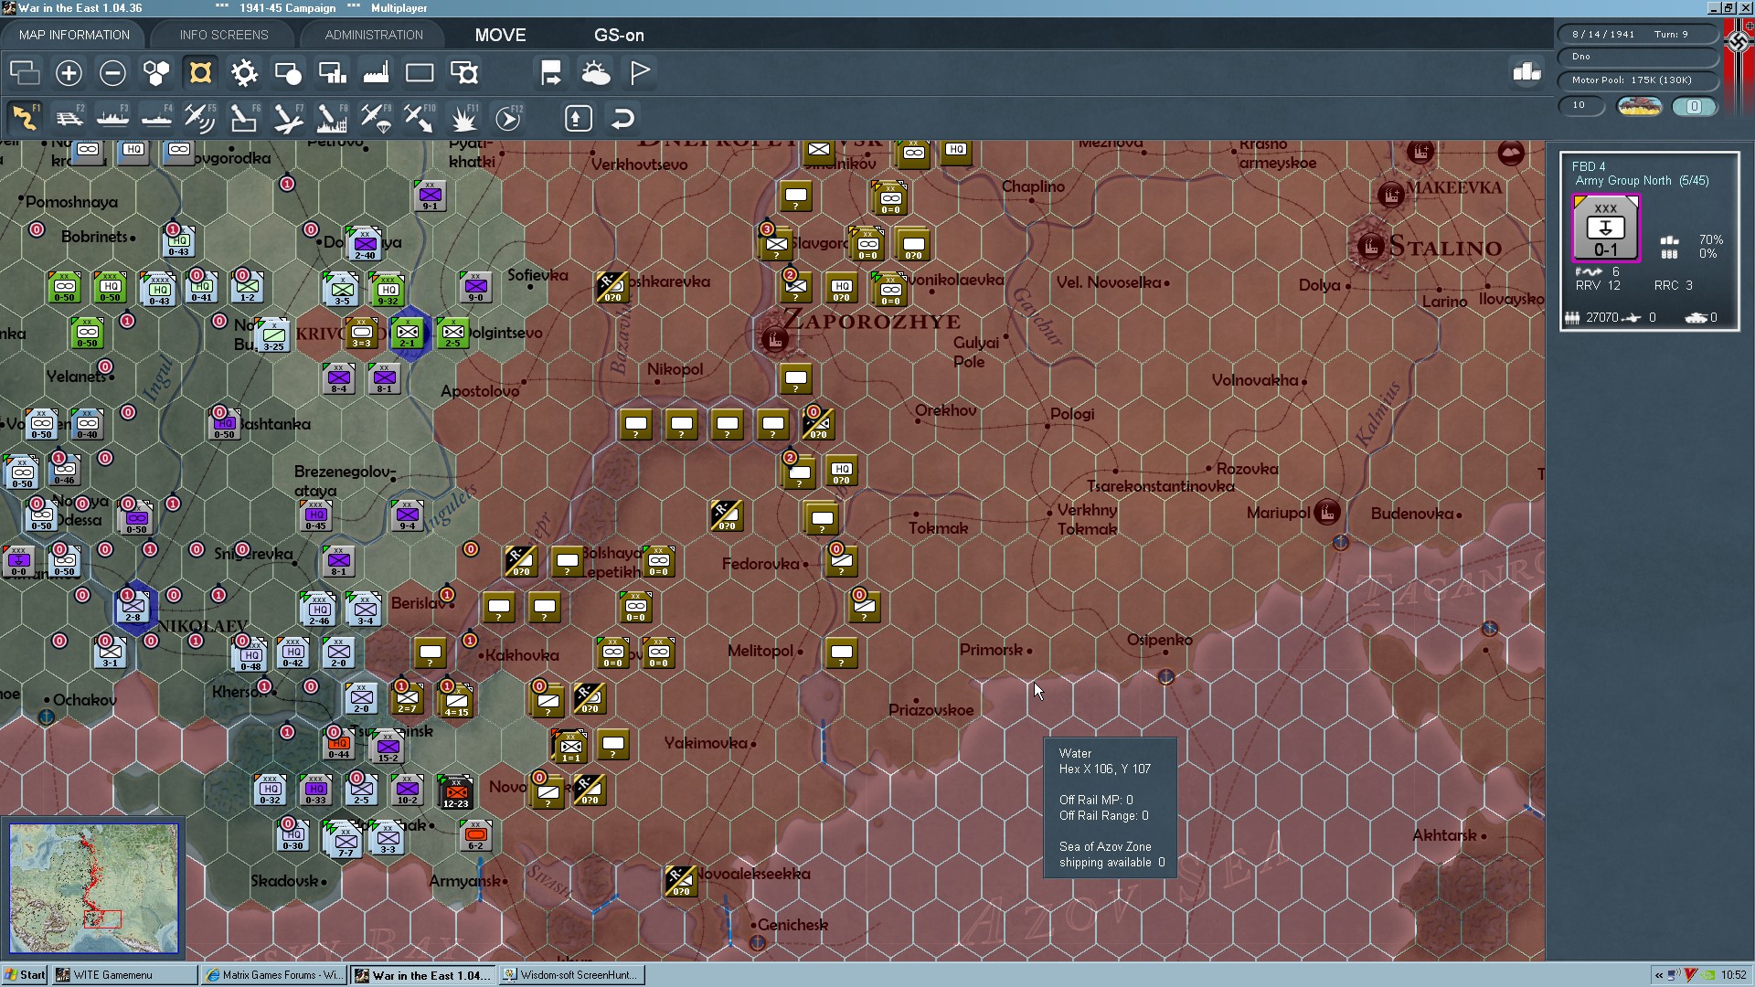
Task: Click the MOVE mode label
Action: click(500, 35)
